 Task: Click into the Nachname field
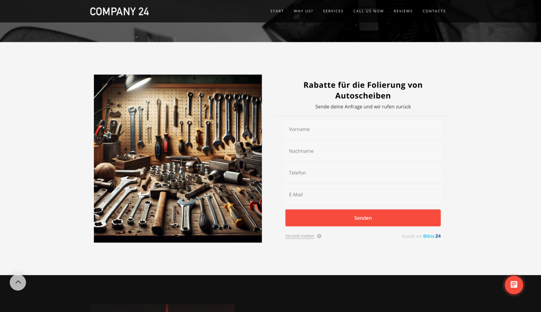click(x=363, y=151)
